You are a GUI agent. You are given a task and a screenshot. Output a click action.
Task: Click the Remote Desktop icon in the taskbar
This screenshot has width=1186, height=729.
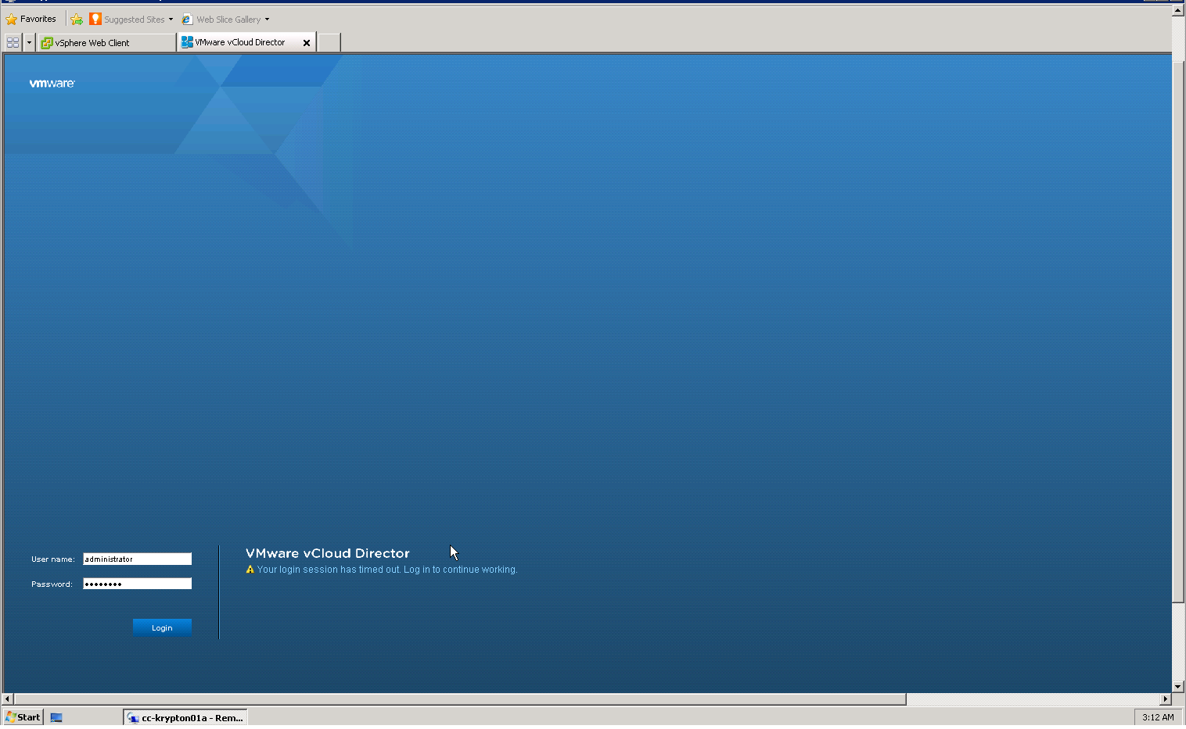pos(56,716)
